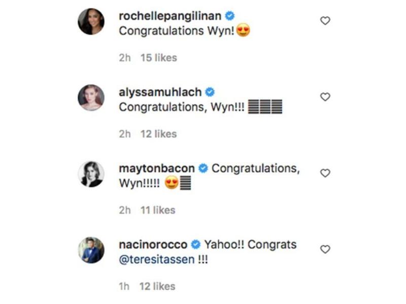Visit the maytonbacon username link
The width and height of the screenshot is (406, 304).
(x=157, y=168)
